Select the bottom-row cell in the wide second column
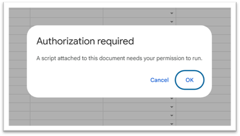This screenshot has height=136, width=240. click(x=66, y=123)
